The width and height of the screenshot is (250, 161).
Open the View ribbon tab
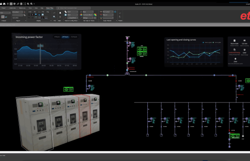point(36,8)
